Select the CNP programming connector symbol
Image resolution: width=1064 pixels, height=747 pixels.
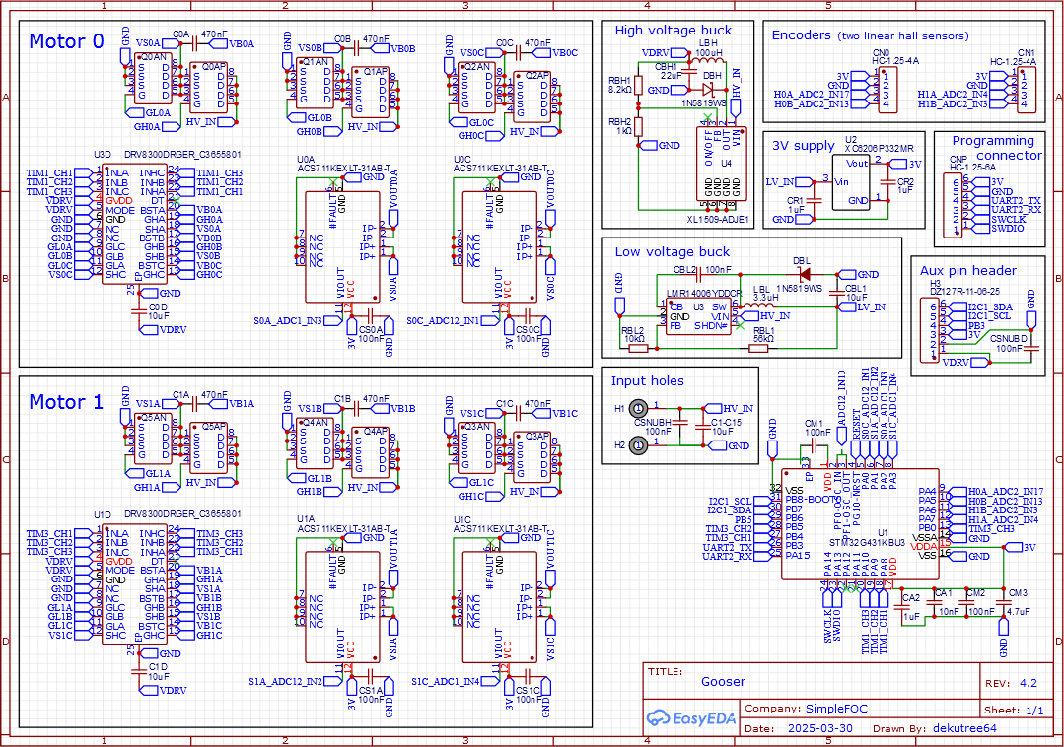(x=956, y=205)
